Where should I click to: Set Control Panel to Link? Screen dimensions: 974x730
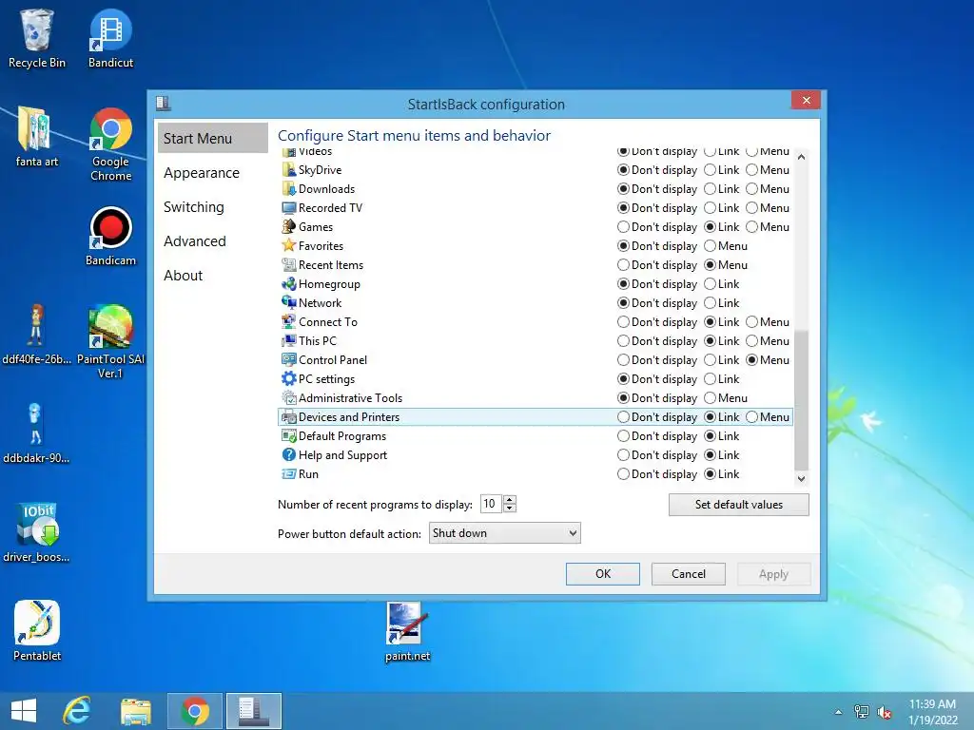[x=710, y=359]
